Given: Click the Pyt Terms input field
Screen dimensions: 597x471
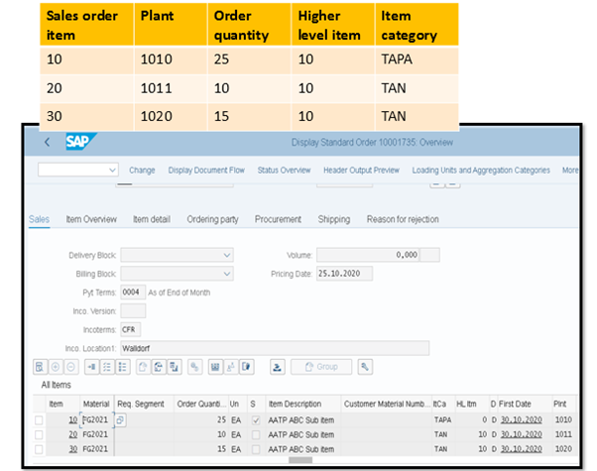Looking at the screenshot, I should (x=132, y=292).
